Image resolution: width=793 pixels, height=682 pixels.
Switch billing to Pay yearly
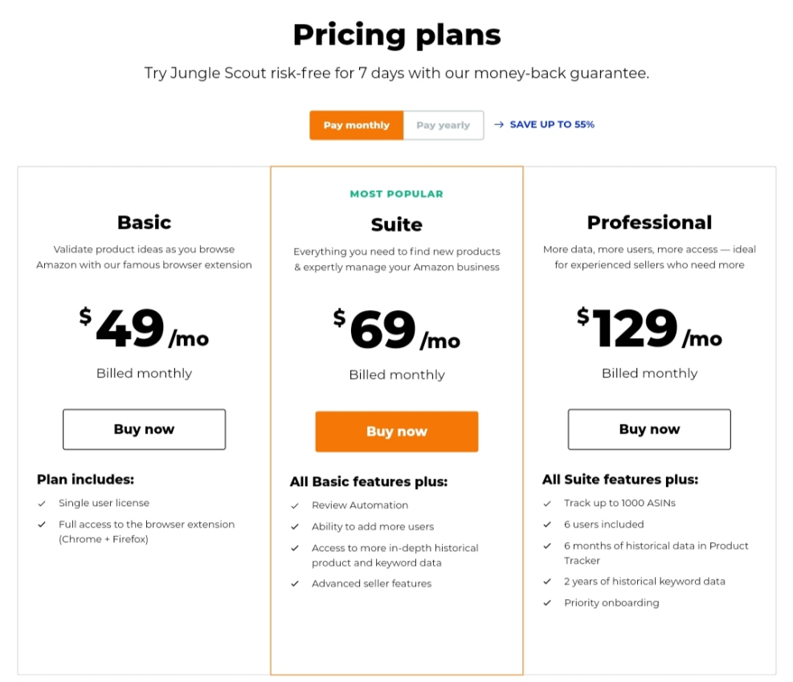[x=443, y=125]
